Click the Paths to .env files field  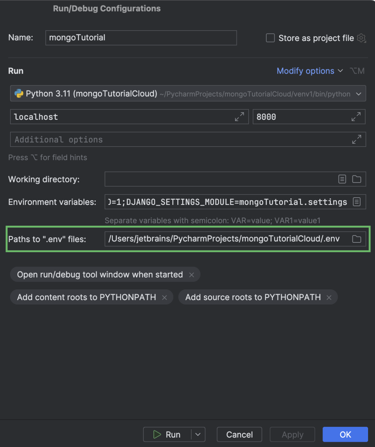click(235, 239)
